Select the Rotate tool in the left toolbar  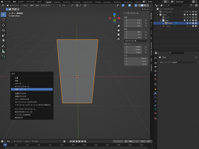coord(3,30)
